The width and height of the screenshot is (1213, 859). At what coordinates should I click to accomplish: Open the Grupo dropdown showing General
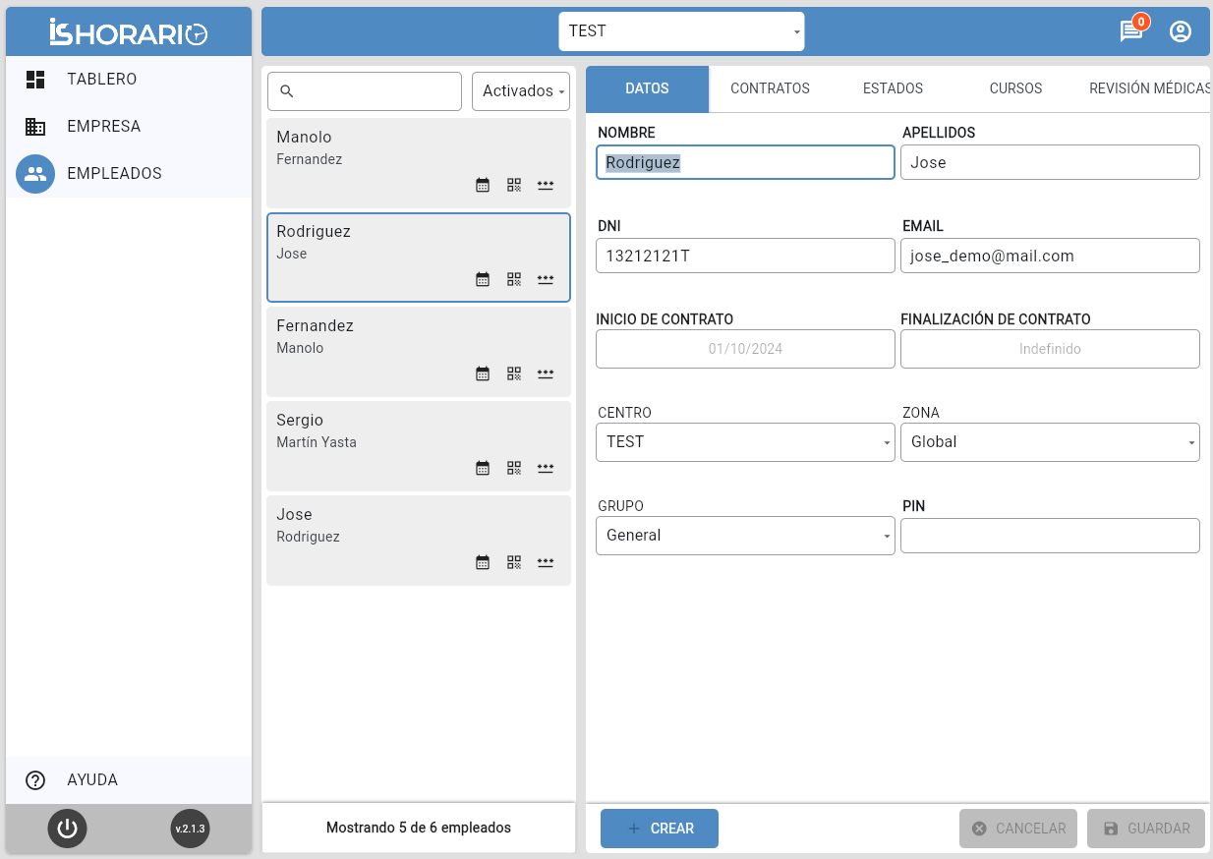pyautogui.click(x=745, y=536)
